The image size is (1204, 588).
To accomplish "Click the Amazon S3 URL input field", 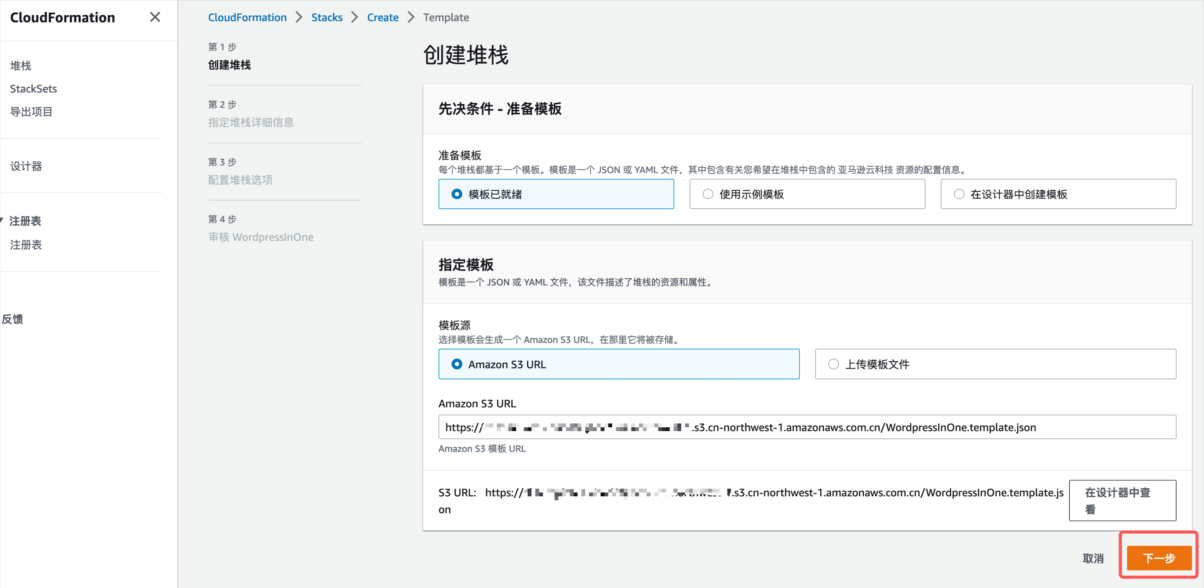I will coord(807,427).
